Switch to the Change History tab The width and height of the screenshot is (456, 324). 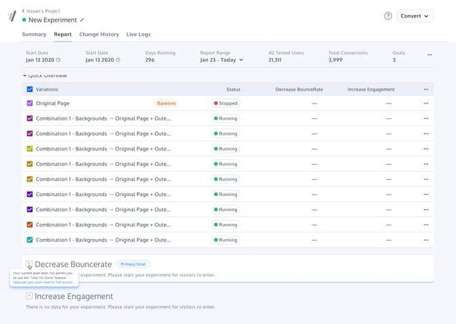click(x=99, y=34)
